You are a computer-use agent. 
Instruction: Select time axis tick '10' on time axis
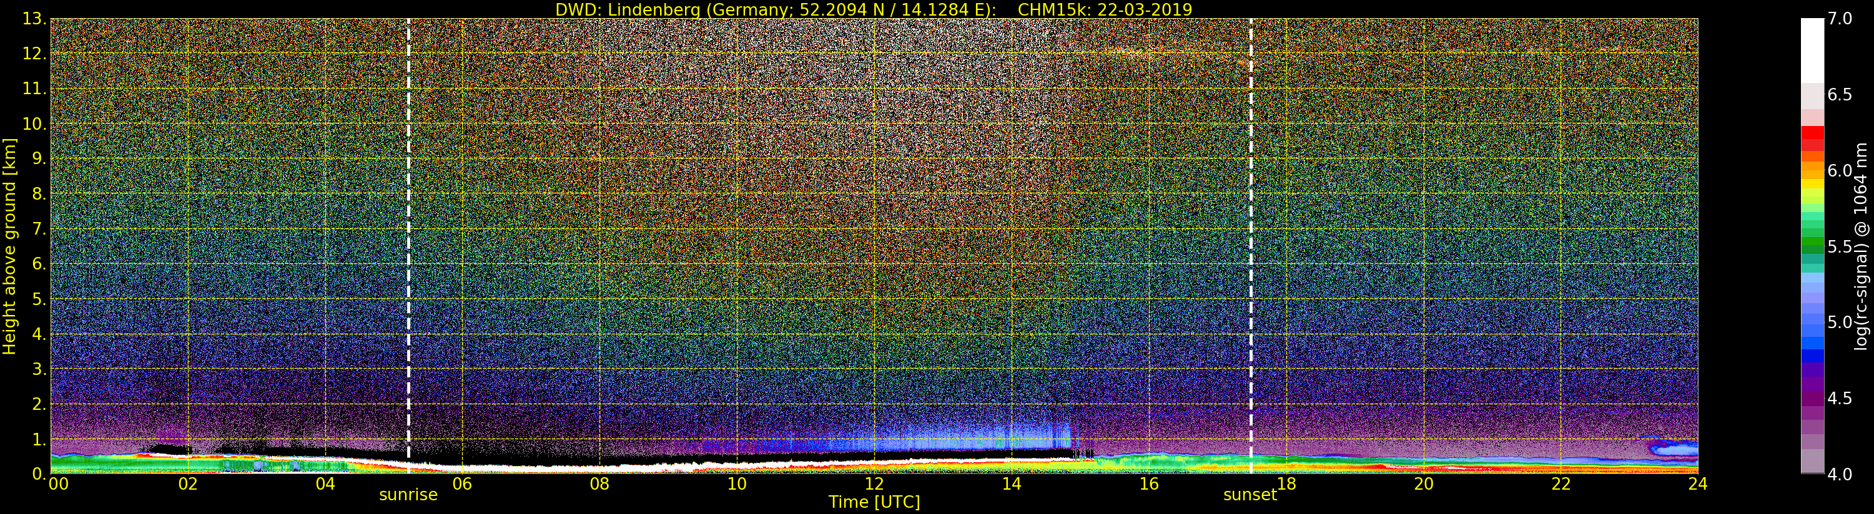click(x=737, y=484)
